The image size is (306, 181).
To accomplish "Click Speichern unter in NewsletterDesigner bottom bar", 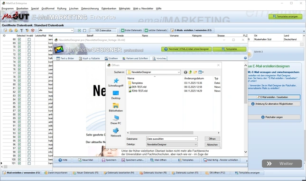I will tap(132, 160).
